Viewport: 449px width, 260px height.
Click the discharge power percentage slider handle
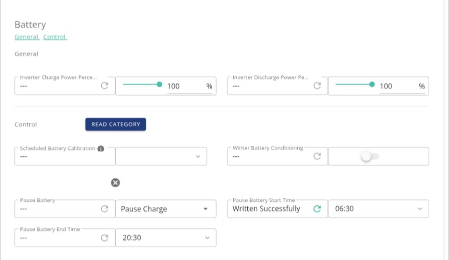click(372, 84)
